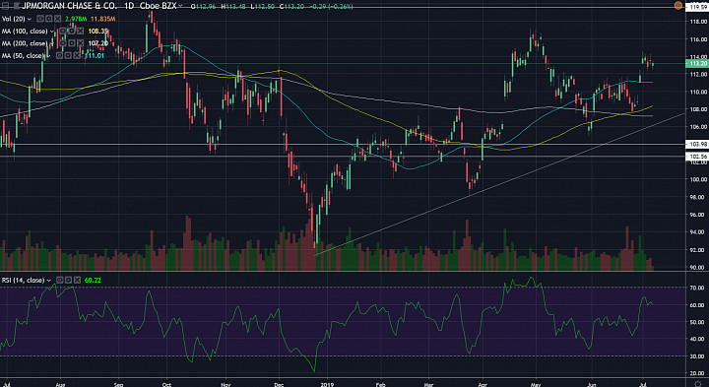709x387 pixels.
Task: Open settings of the RSI (14, close) indicator
Action: 68,281
